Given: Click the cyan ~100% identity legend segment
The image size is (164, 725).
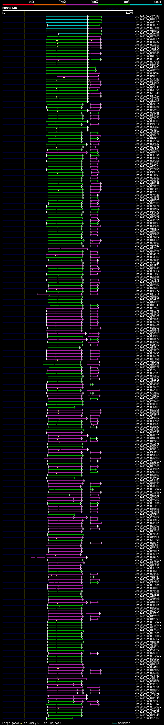Looking at the screenshot, I should coord(146,5).
